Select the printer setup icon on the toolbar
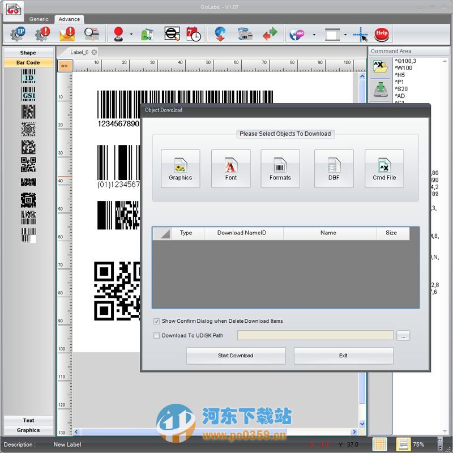 click(x=245, y=33)
